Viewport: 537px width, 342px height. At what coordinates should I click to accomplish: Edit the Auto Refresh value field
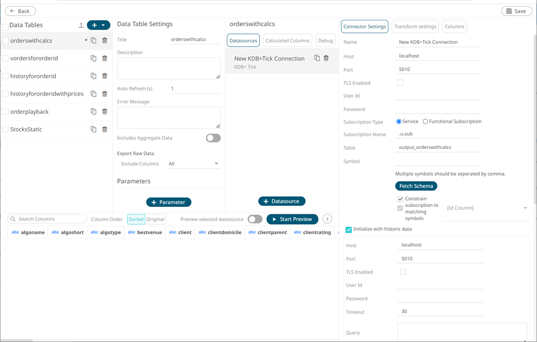[x=195, y=89]
